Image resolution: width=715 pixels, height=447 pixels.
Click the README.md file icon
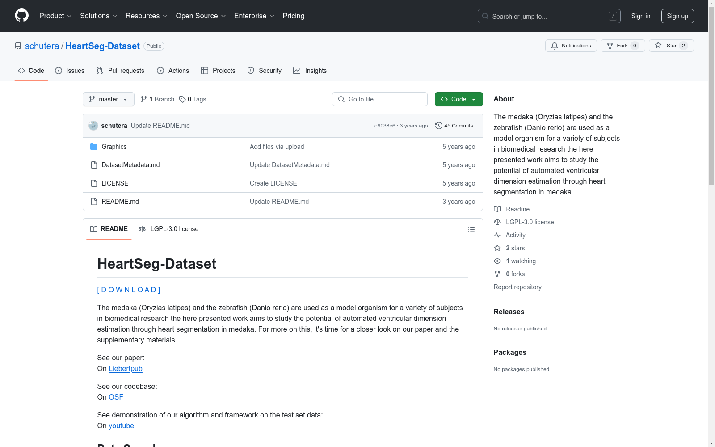point(94,202)
